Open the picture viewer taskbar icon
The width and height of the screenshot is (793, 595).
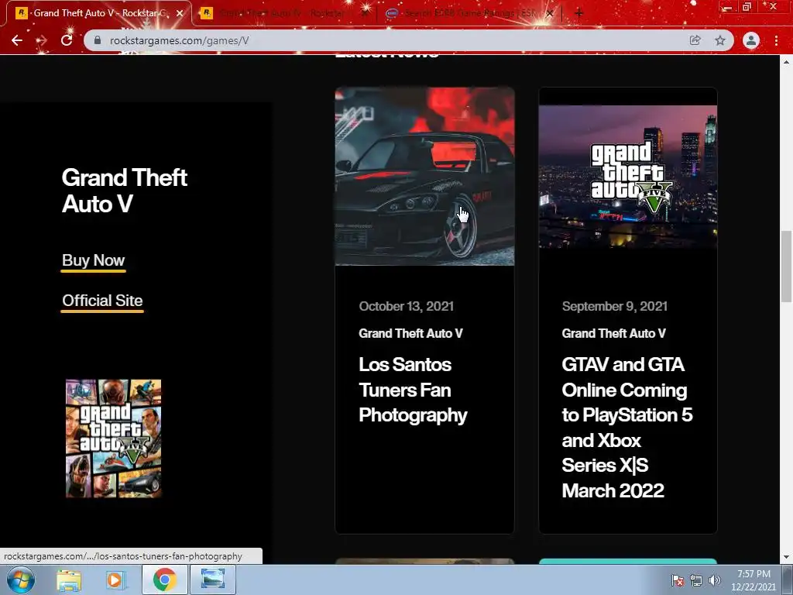[212, 580]
